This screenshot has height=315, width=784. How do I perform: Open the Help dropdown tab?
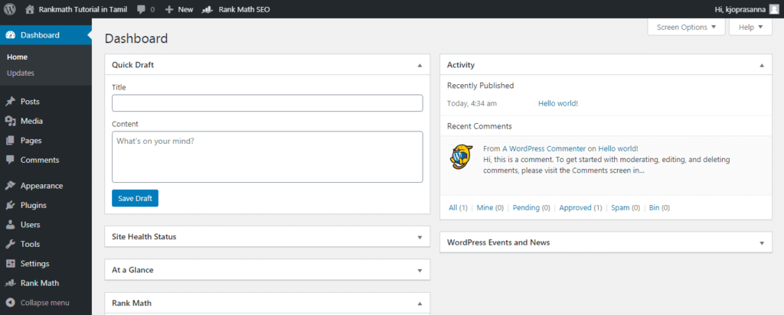(x=750, y=28)
